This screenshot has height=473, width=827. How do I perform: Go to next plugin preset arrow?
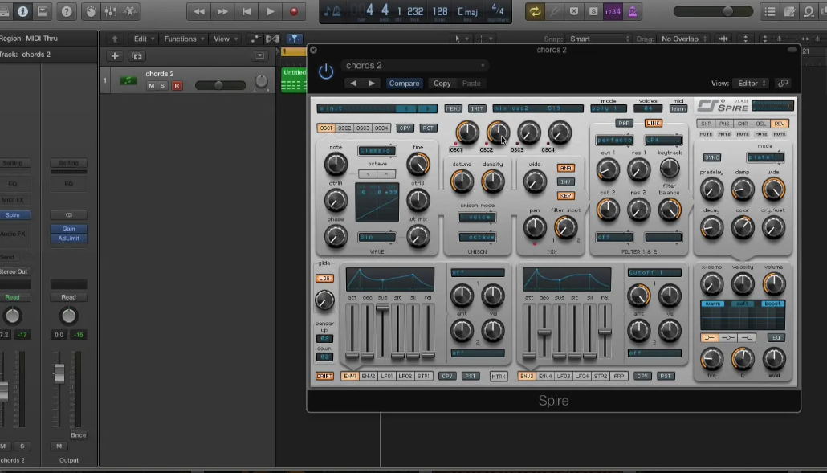pos(371,84)
